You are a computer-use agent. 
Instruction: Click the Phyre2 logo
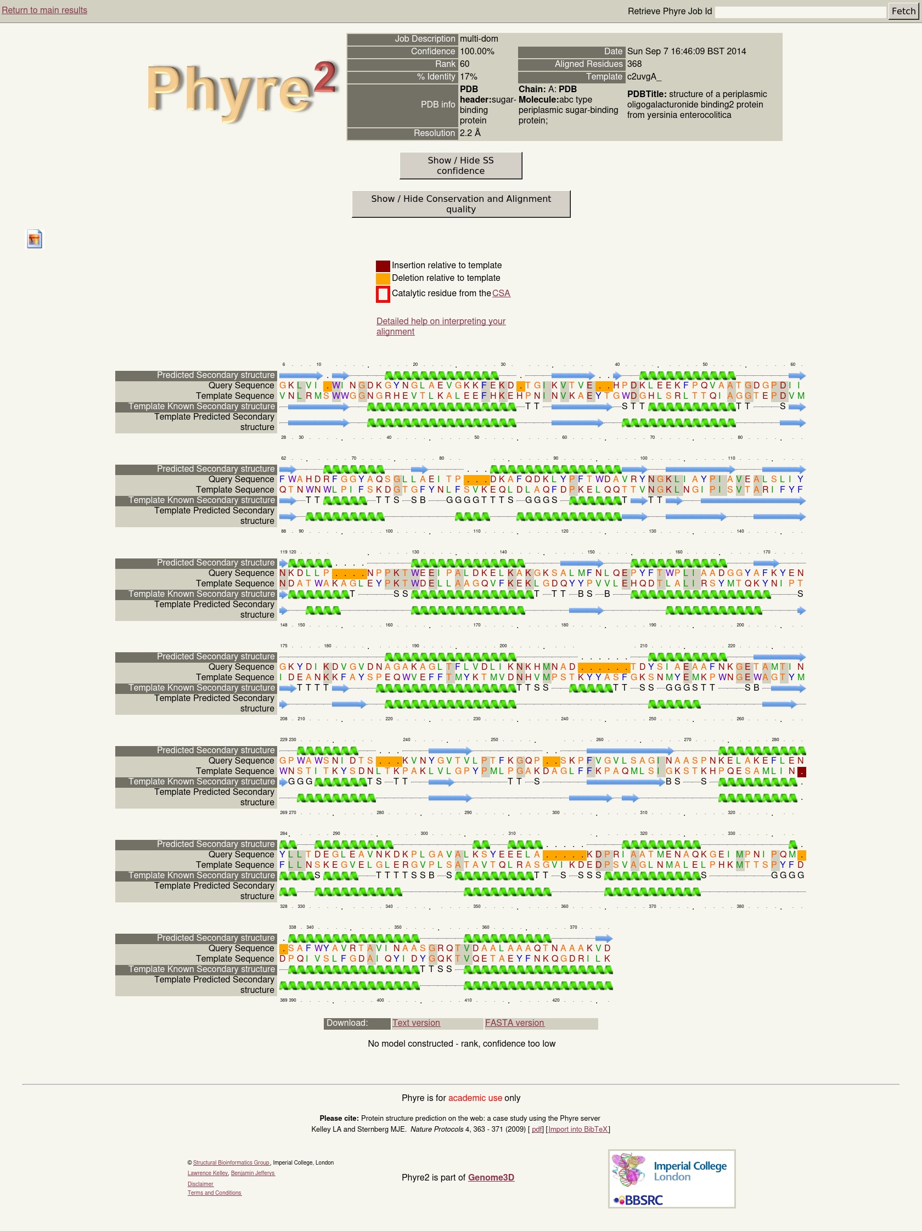click(x=241, y=90)
